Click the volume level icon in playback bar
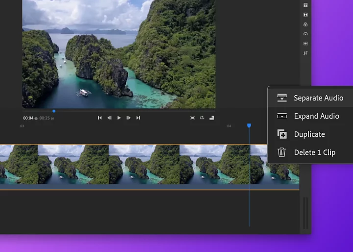 (212, 118)
